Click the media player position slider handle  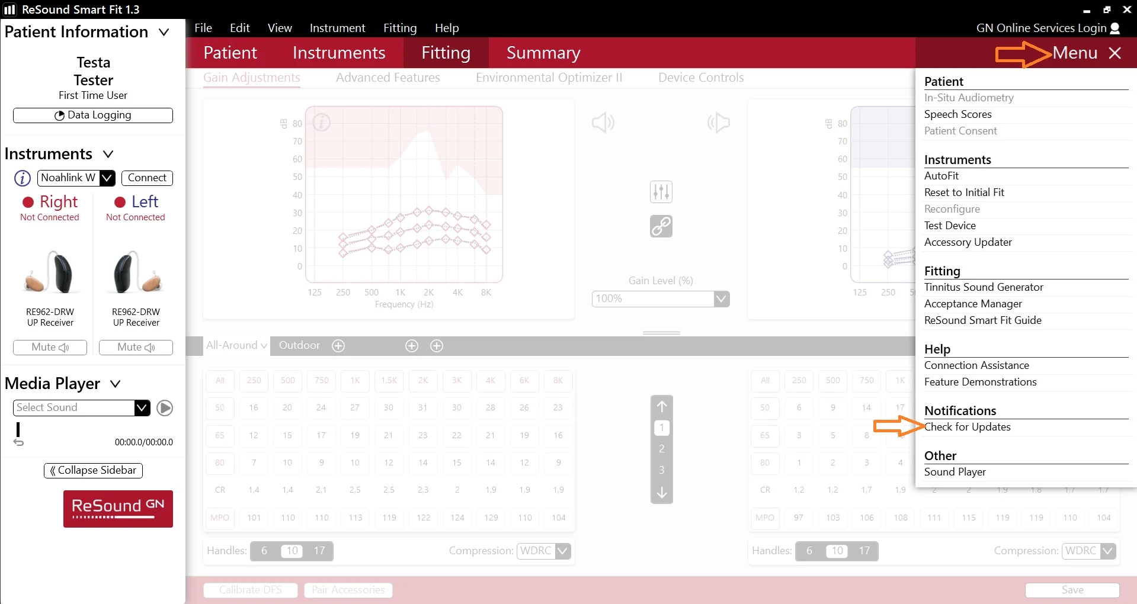(x=18, y=429)
